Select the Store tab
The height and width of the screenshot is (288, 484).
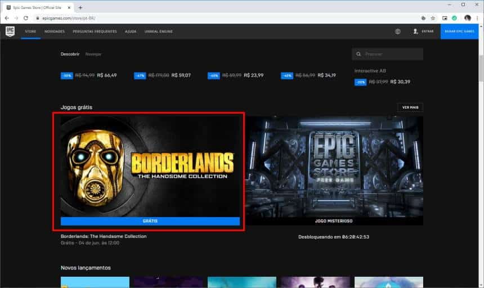[x=30, y=31]
